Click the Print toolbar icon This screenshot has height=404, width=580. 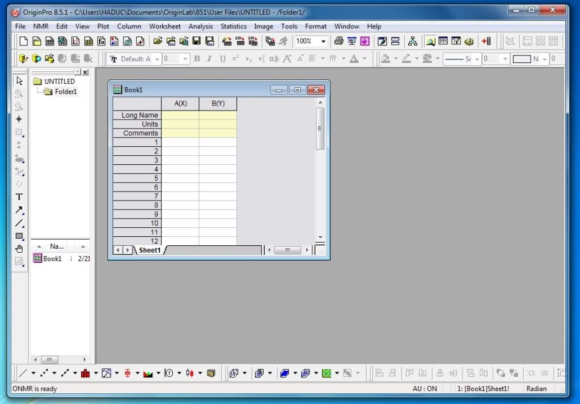[x=339, y=41]
